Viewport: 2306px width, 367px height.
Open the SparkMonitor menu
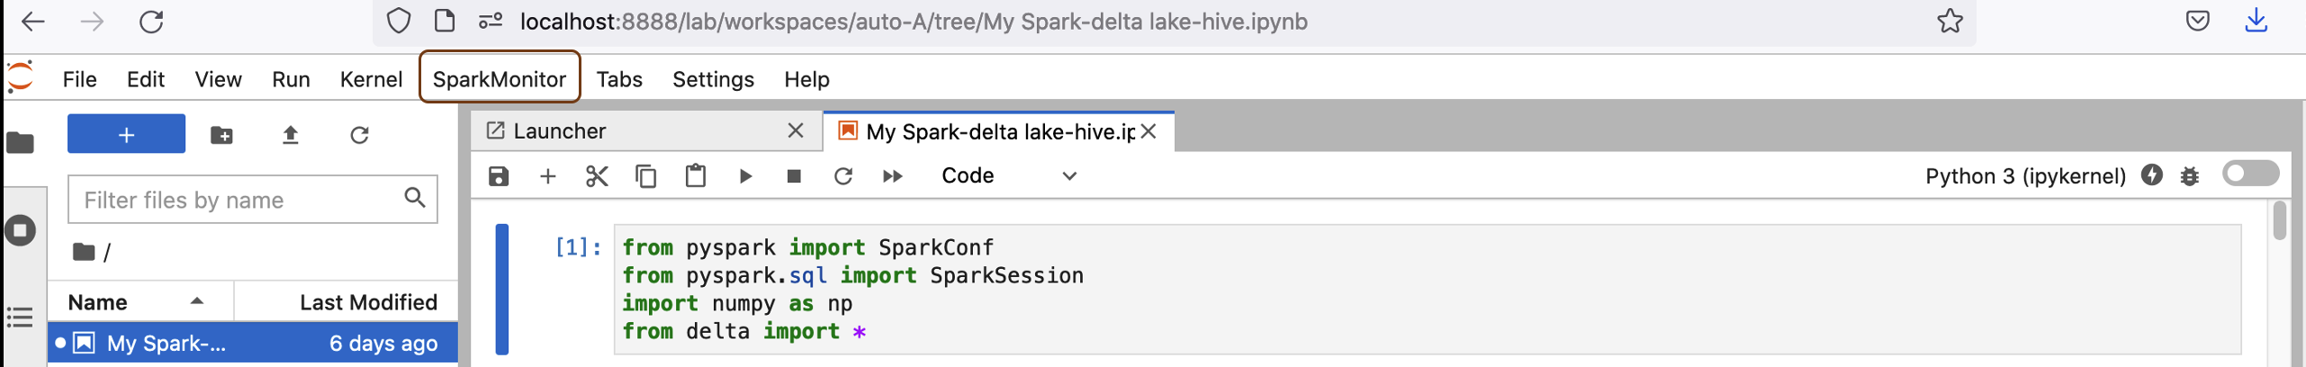point(500,79)
